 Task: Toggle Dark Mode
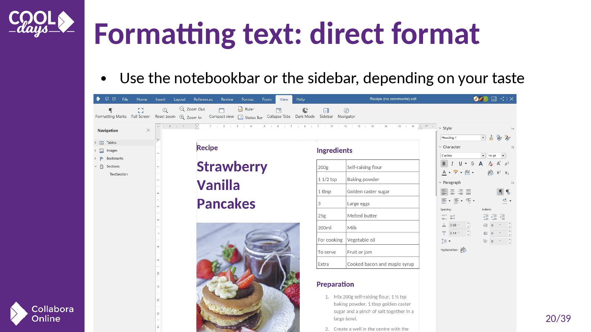305,113
